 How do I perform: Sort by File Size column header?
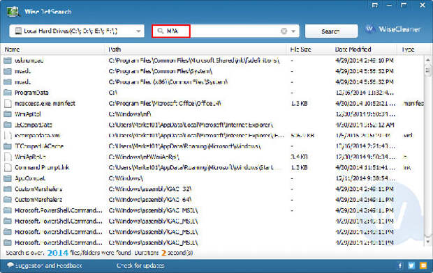[301, 49]
